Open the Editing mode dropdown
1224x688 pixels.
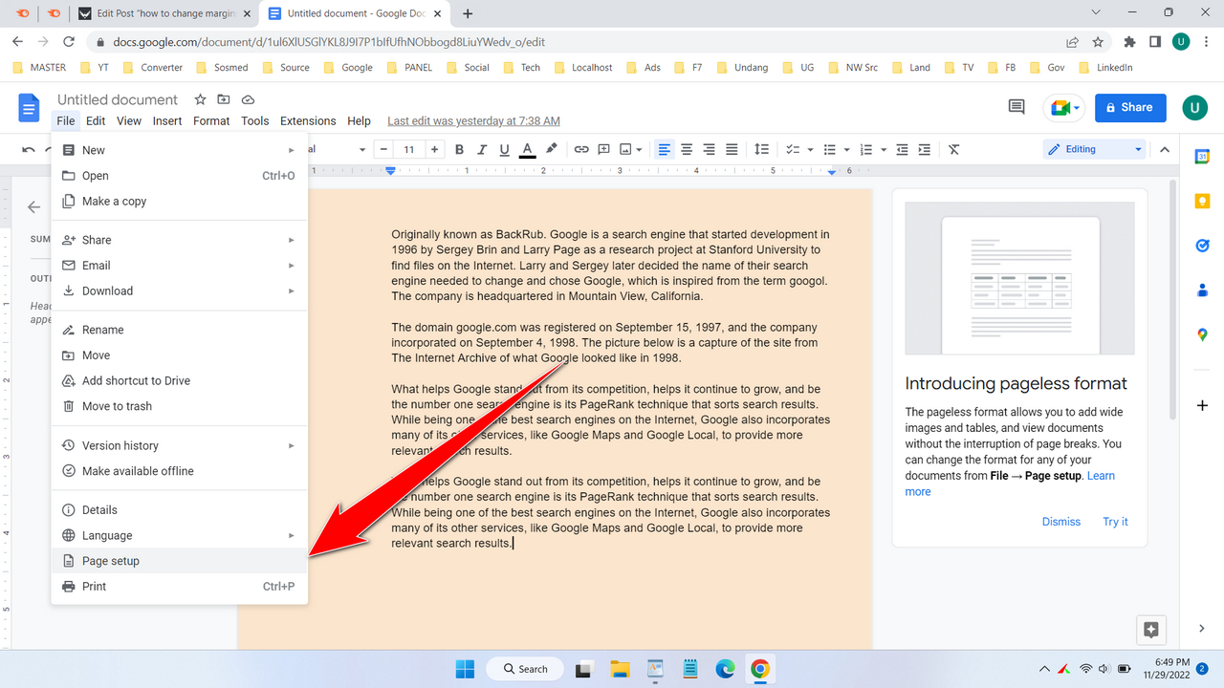coord(1094,149)
